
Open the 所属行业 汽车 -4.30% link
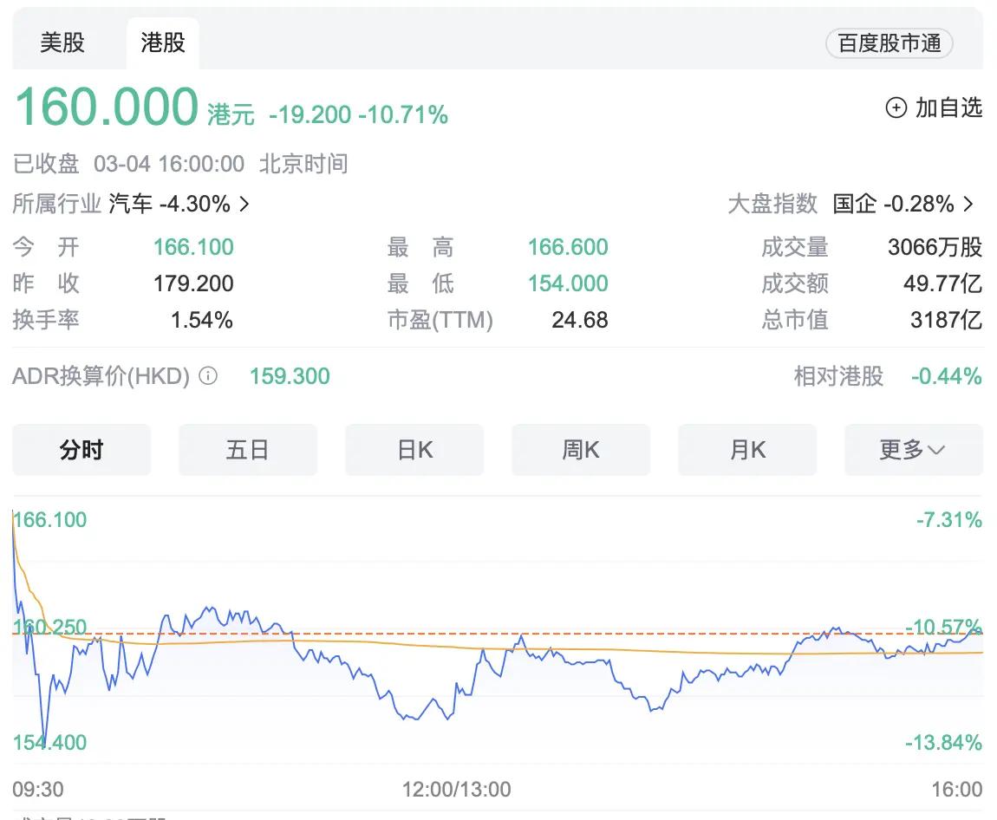click(169, 204)
